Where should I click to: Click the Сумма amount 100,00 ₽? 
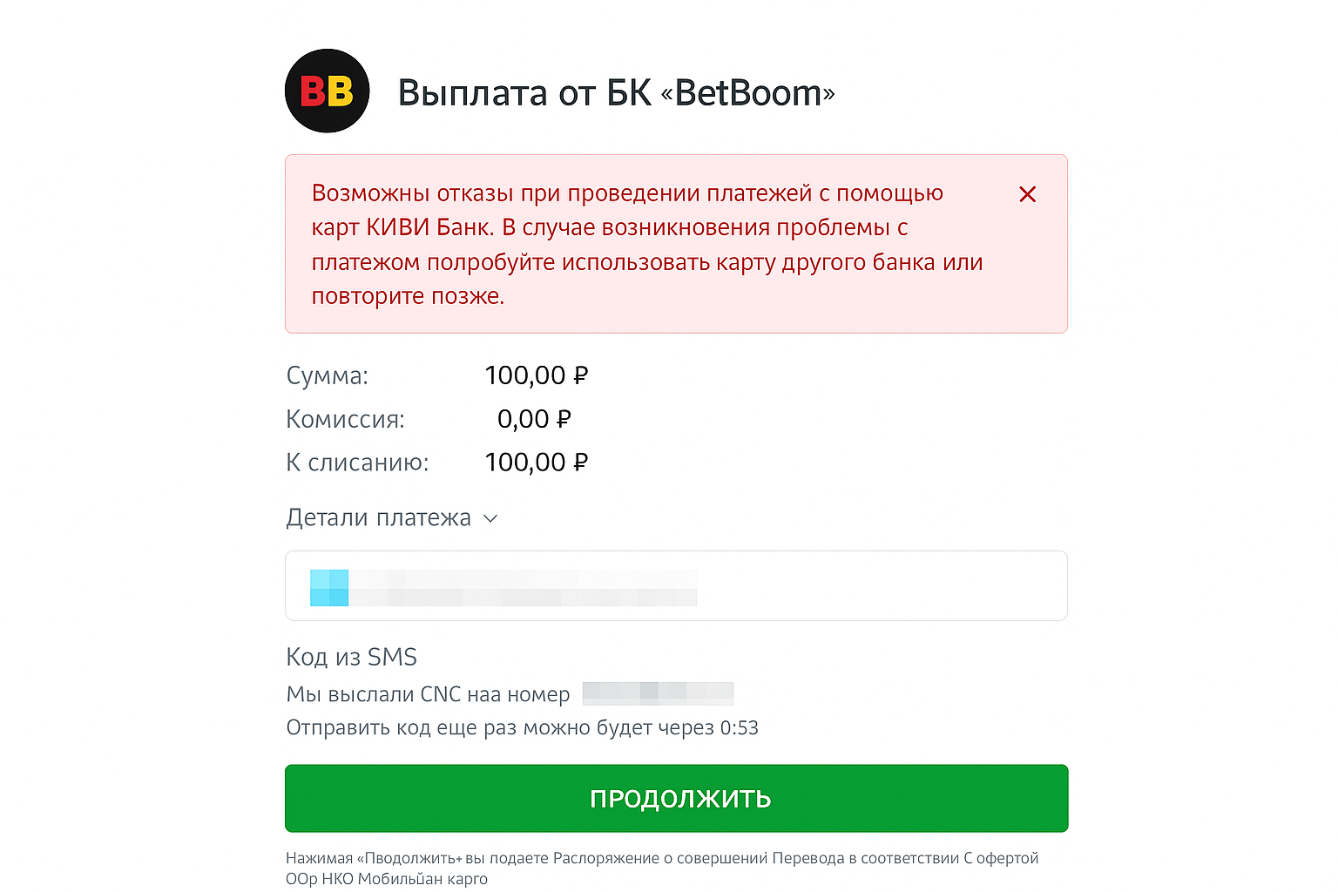[537, 375]
